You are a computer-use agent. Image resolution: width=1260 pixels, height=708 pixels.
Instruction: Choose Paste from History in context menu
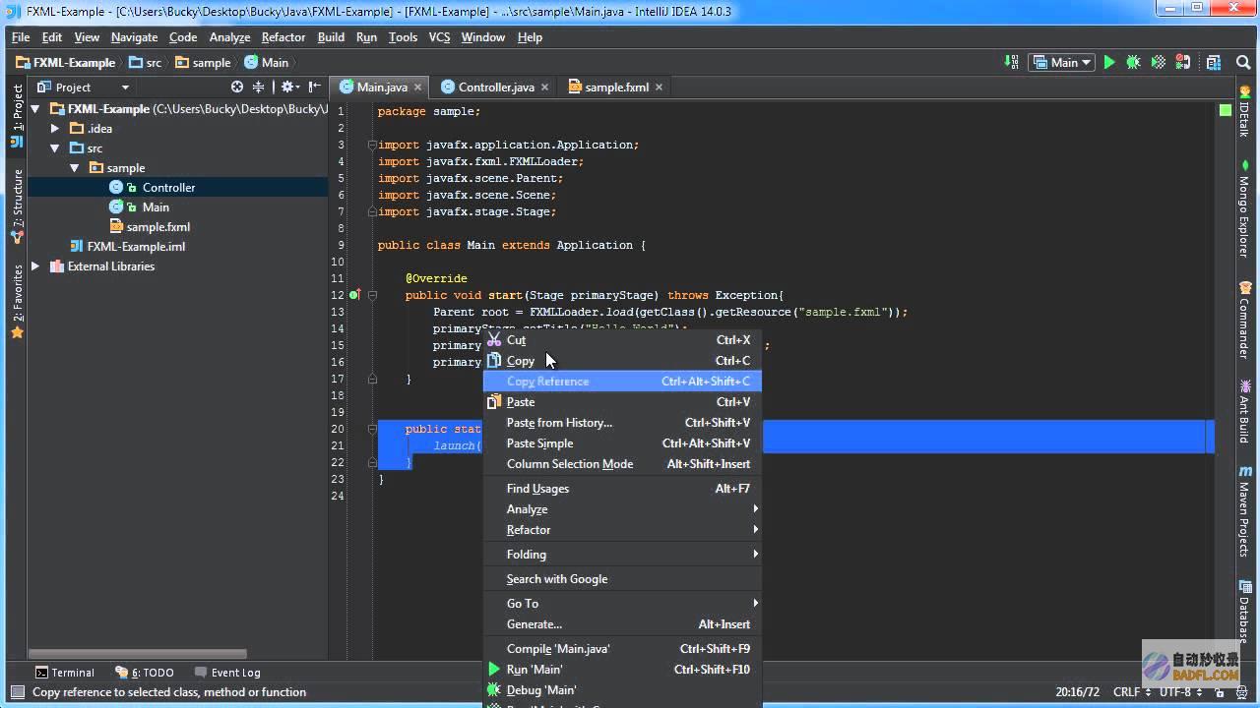[622, 423]
